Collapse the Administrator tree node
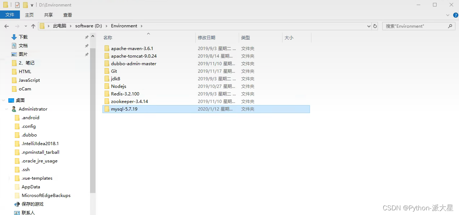This screenshot has height=215, width=459. pos(7,109)
